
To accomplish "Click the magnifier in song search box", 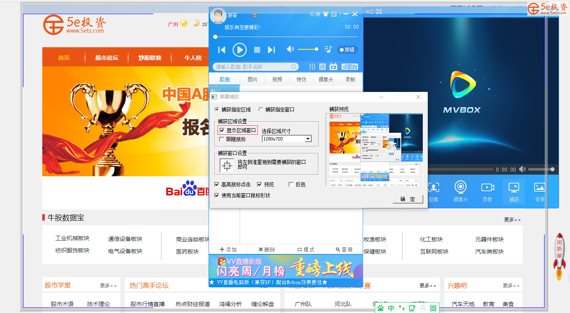I will pos(294,67).
